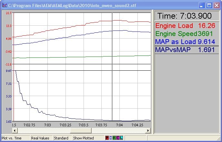Click the blue H status indicator
The image size is (222, 142).
111,138
